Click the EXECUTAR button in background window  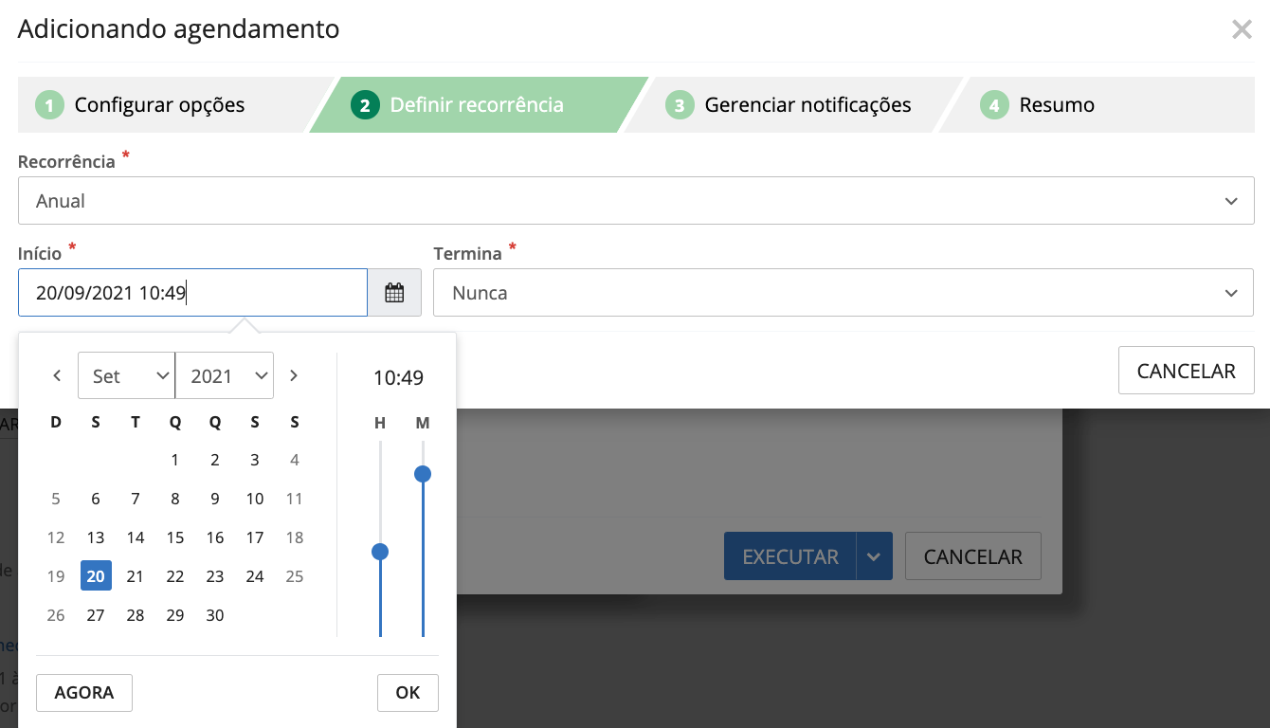pos(790,556)
